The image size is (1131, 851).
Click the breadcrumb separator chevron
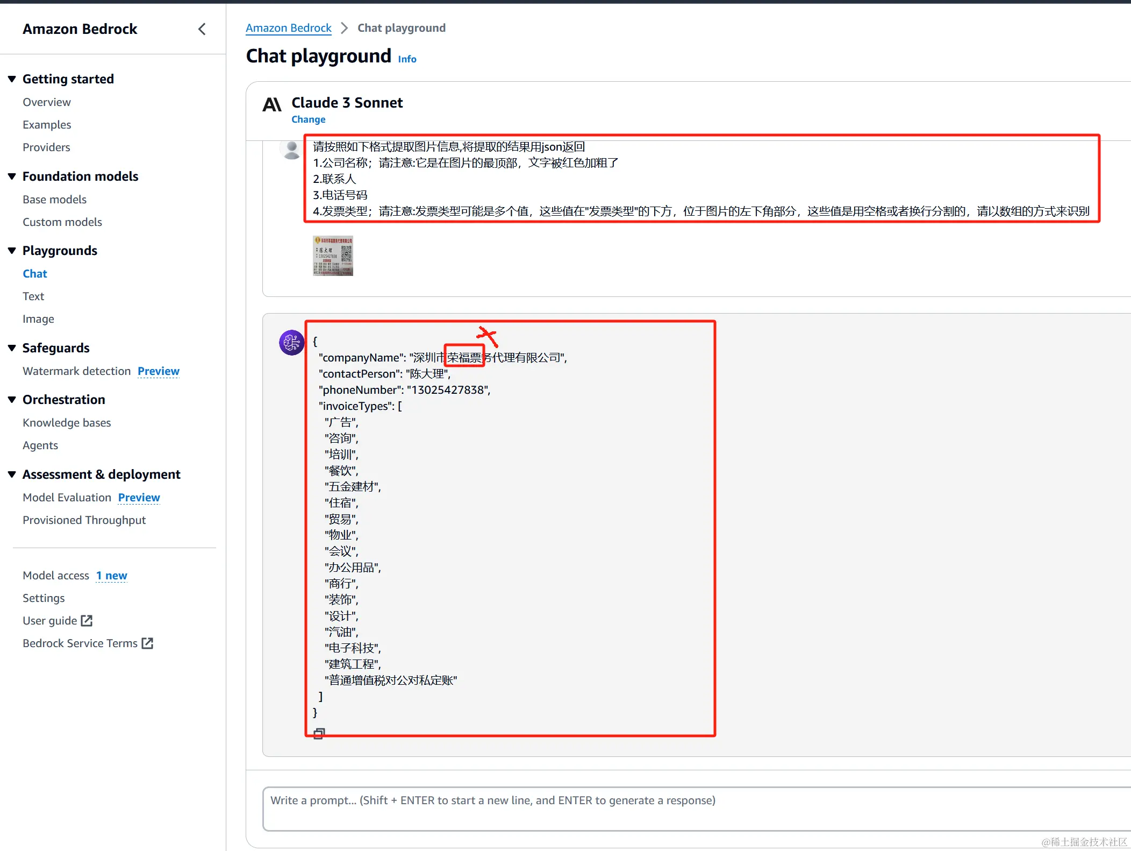pos(345,28)
